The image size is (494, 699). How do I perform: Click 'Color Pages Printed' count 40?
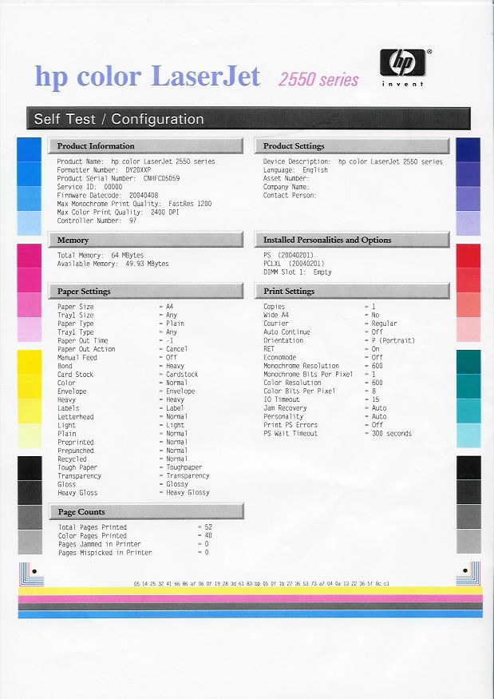[208, 536]
